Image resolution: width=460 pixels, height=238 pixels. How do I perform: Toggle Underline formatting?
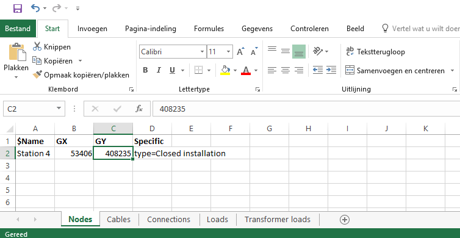tap(172, 70)
